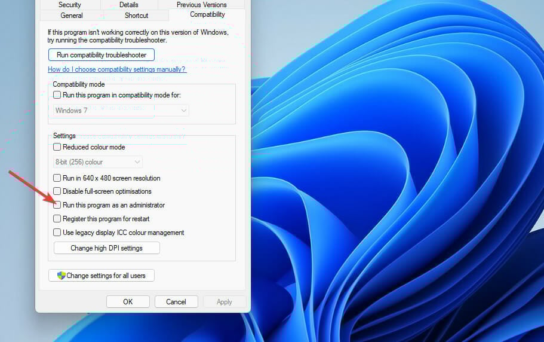The image size is (544, 342).
Task: Select the Compatibility tab
Action: (x=207, y=14)
